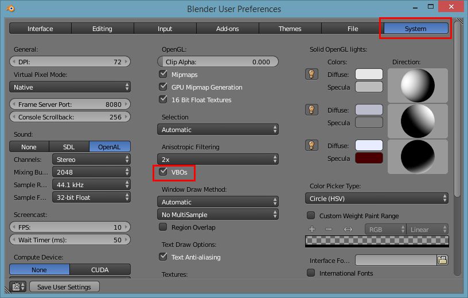Viewport: 468px width, 298px height.
Task: Click Frame Server Port field
Action: [x=70, y=104]
